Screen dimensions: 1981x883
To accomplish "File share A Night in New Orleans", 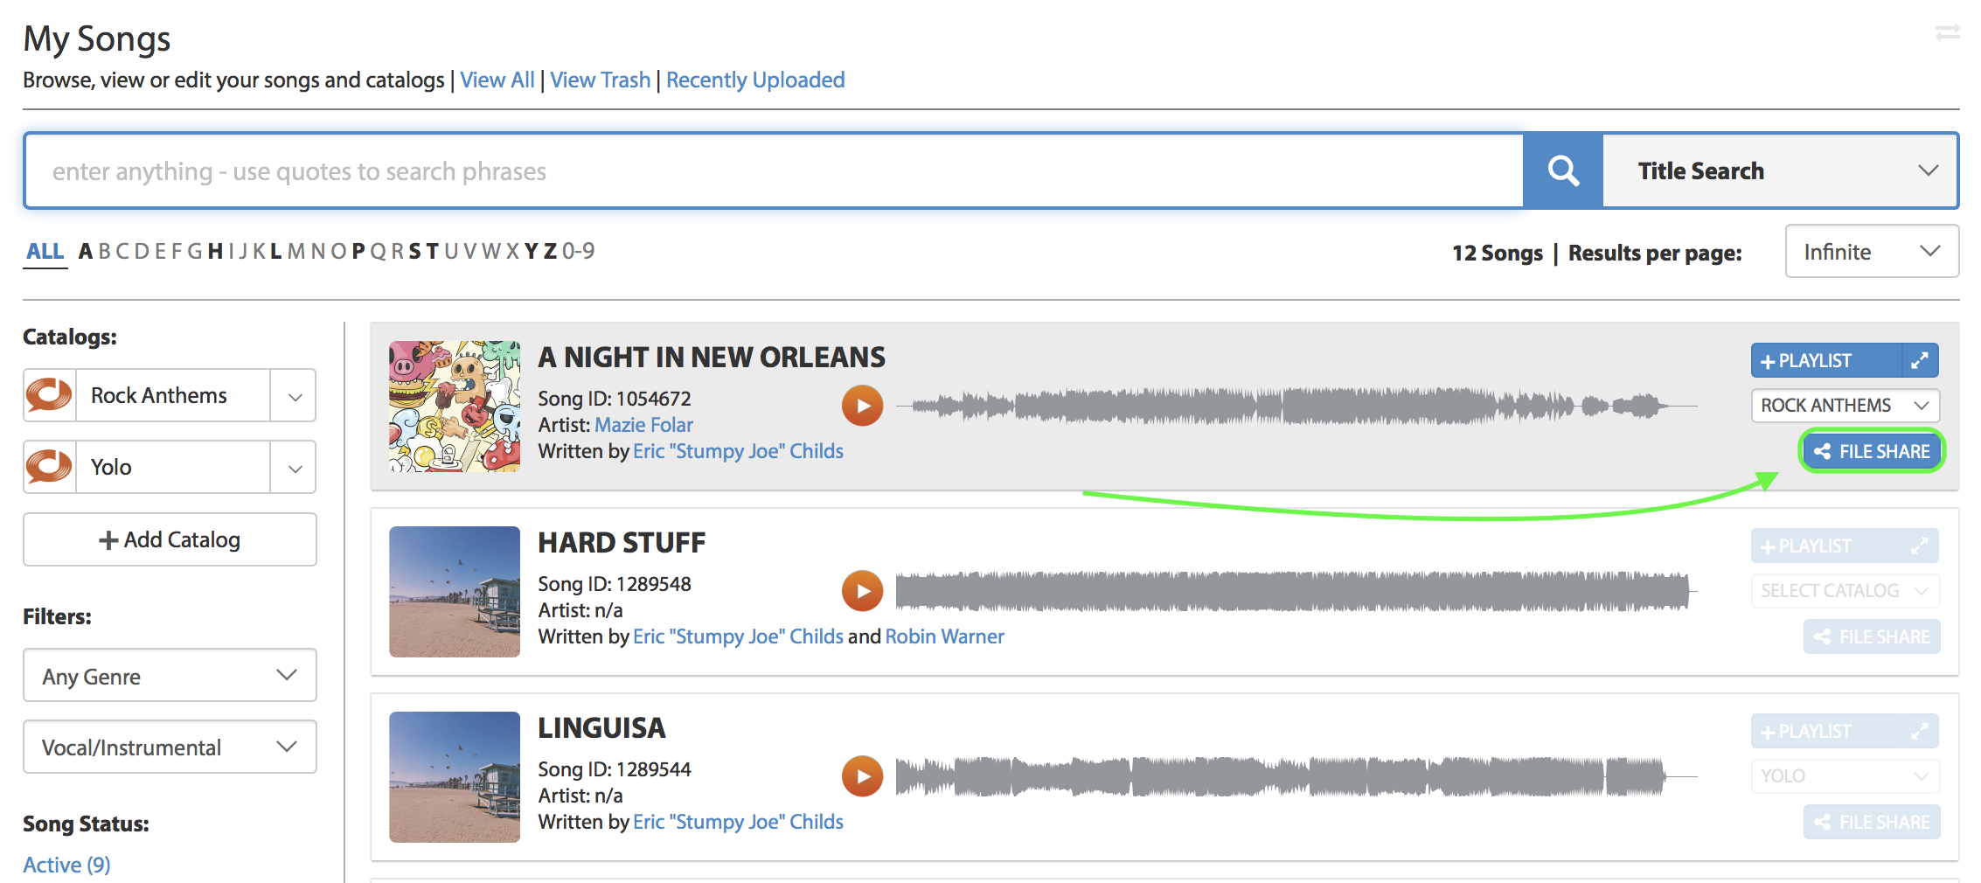I will [x=1872, y=451].
